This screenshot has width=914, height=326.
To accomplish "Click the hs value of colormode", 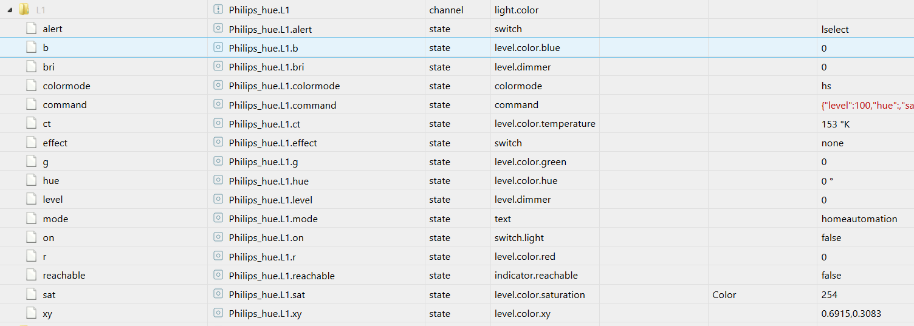I will (x=826, y=86).
